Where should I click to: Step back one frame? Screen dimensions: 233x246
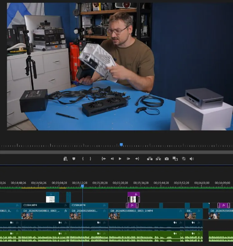(112, 159)
